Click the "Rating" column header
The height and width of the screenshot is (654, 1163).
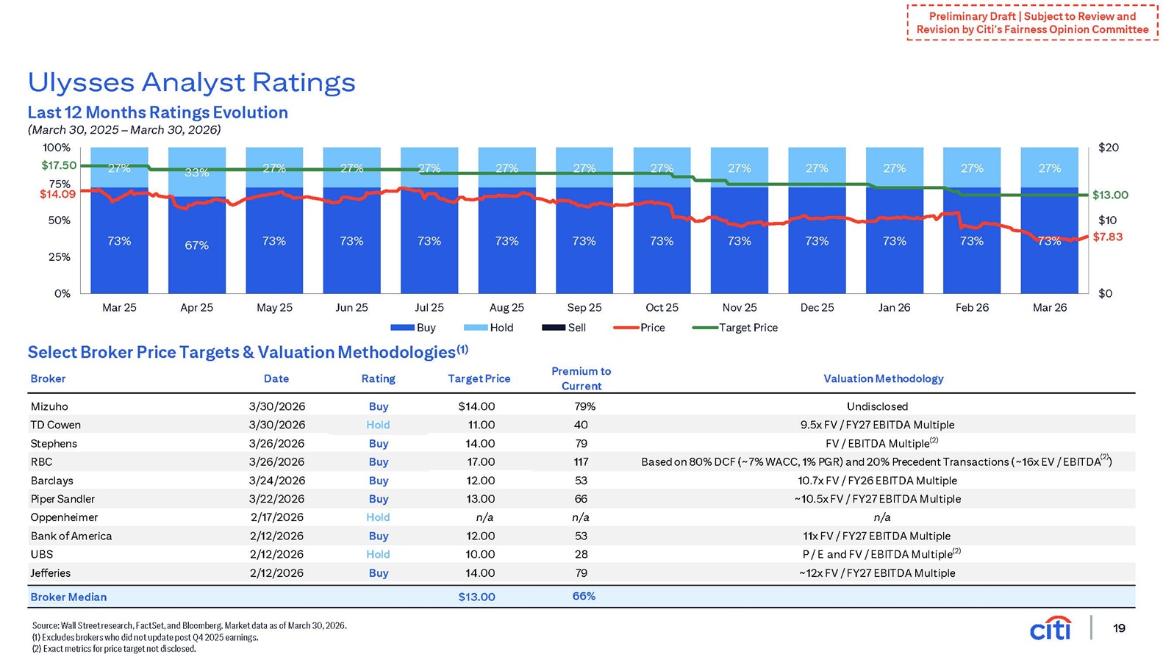point(378,378)
